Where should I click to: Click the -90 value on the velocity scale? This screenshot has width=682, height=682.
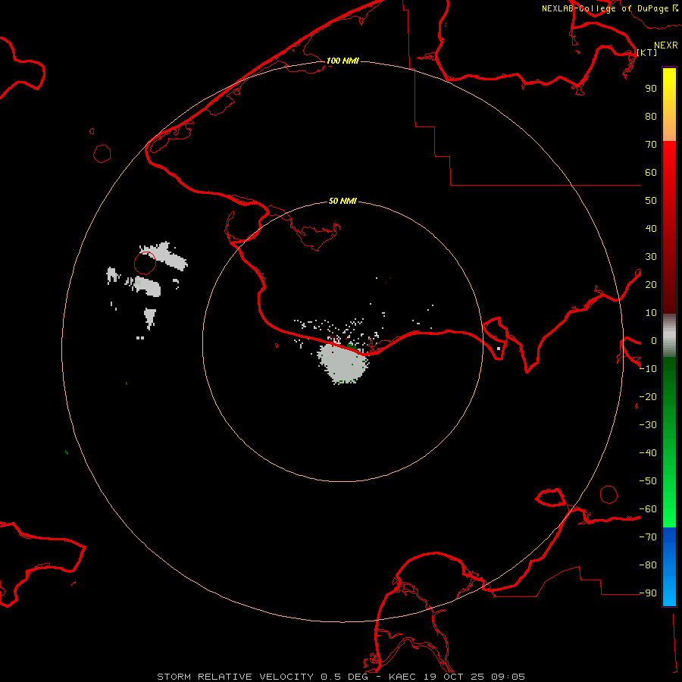point(648,593)
